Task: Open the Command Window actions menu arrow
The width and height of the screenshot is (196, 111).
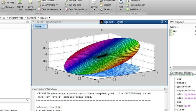Action: 165,89
